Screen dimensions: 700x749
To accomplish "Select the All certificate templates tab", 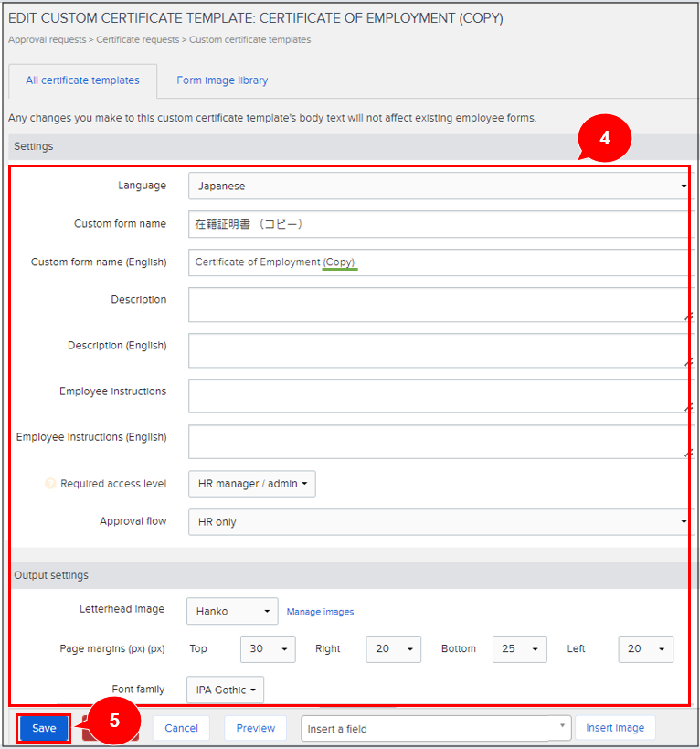I will click(x=82, y=80).
